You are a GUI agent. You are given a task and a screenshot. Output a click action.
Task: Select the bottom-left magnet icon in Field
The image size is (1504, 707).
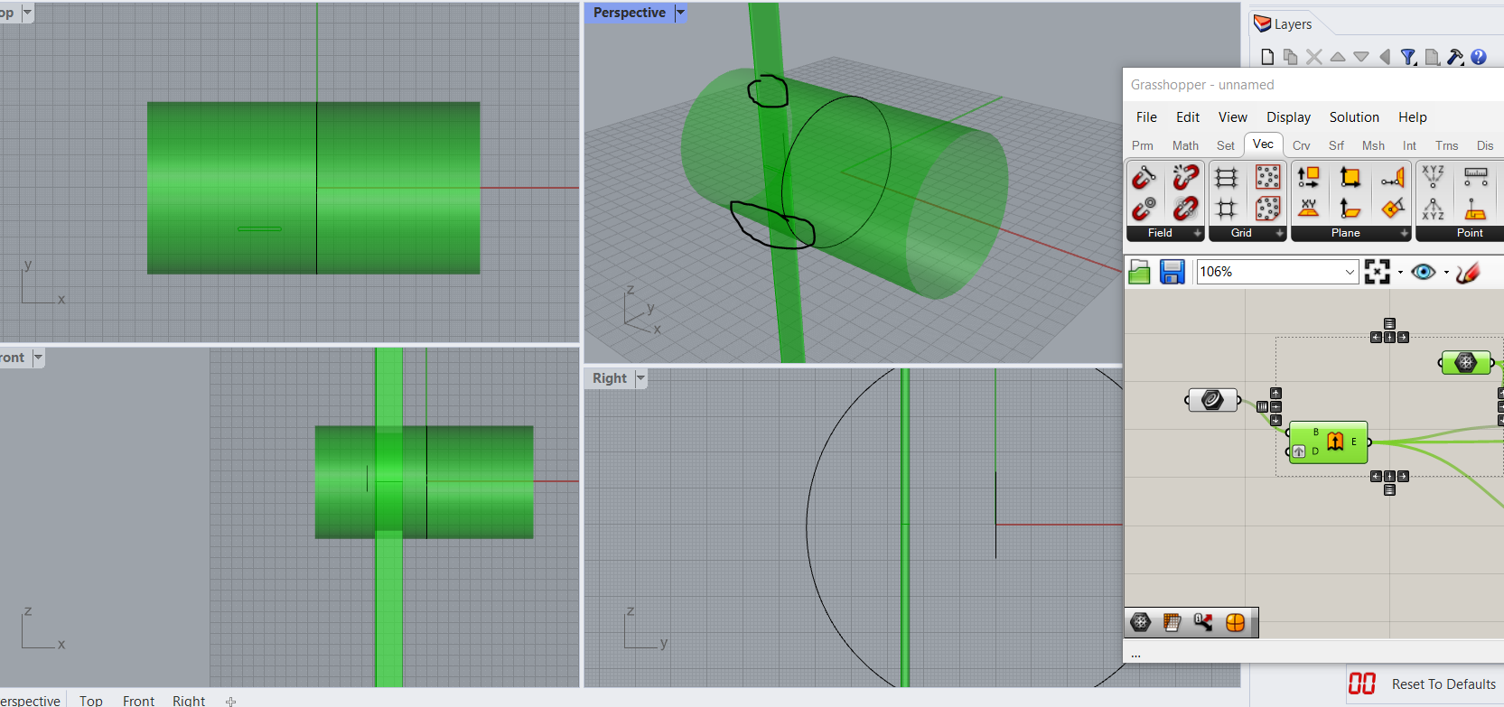[1144, 209]
